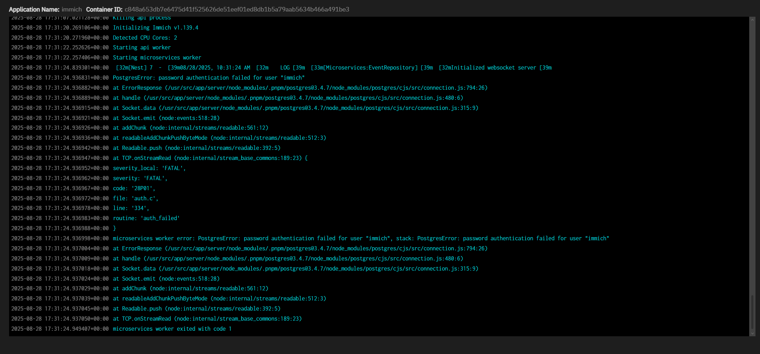Viewport: 760px width, 354px height.
Task: Click the 'at TCP.onStreamRead' line stamped 17:31:24.937050
Action: (x=207, y=319)
